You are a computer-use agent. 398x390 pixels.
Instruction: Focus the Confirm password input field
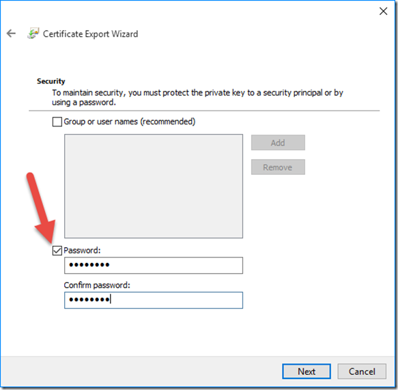point(154,300)
